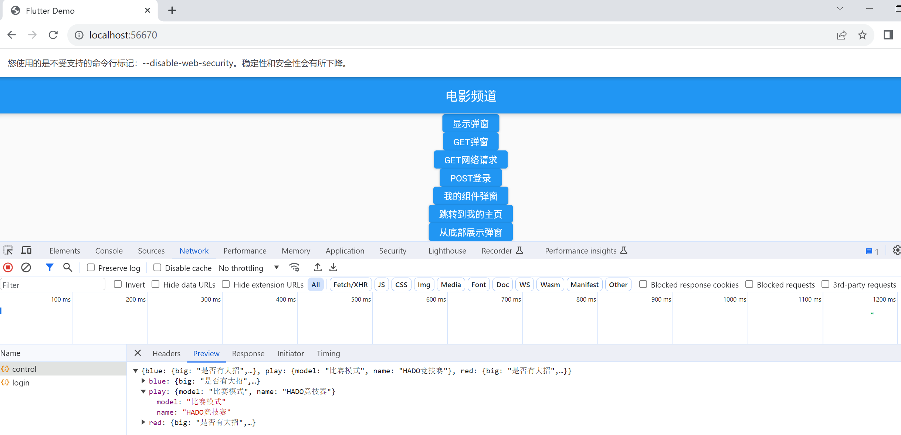Collapse the play object node
901x435 pixels.
pyautogui.click(x=143, y=391)
